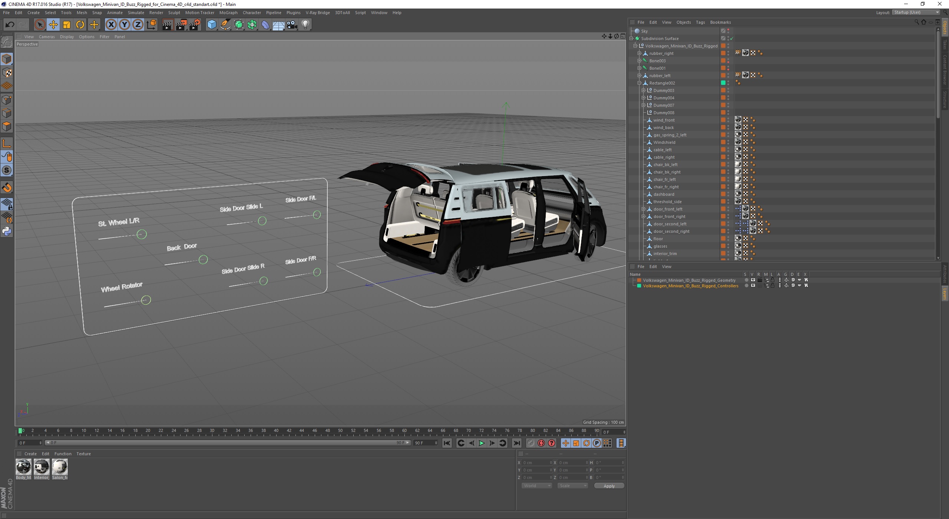
Task: Click the Apply button in coordinates panel
Action: pyautogui.click(x=608, y=486)
